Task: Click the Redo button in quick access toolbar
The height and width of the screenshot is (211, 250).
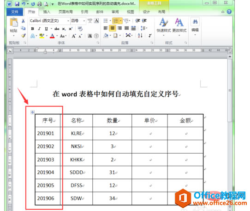Action: pyautogui.click(x=33, y=4)
